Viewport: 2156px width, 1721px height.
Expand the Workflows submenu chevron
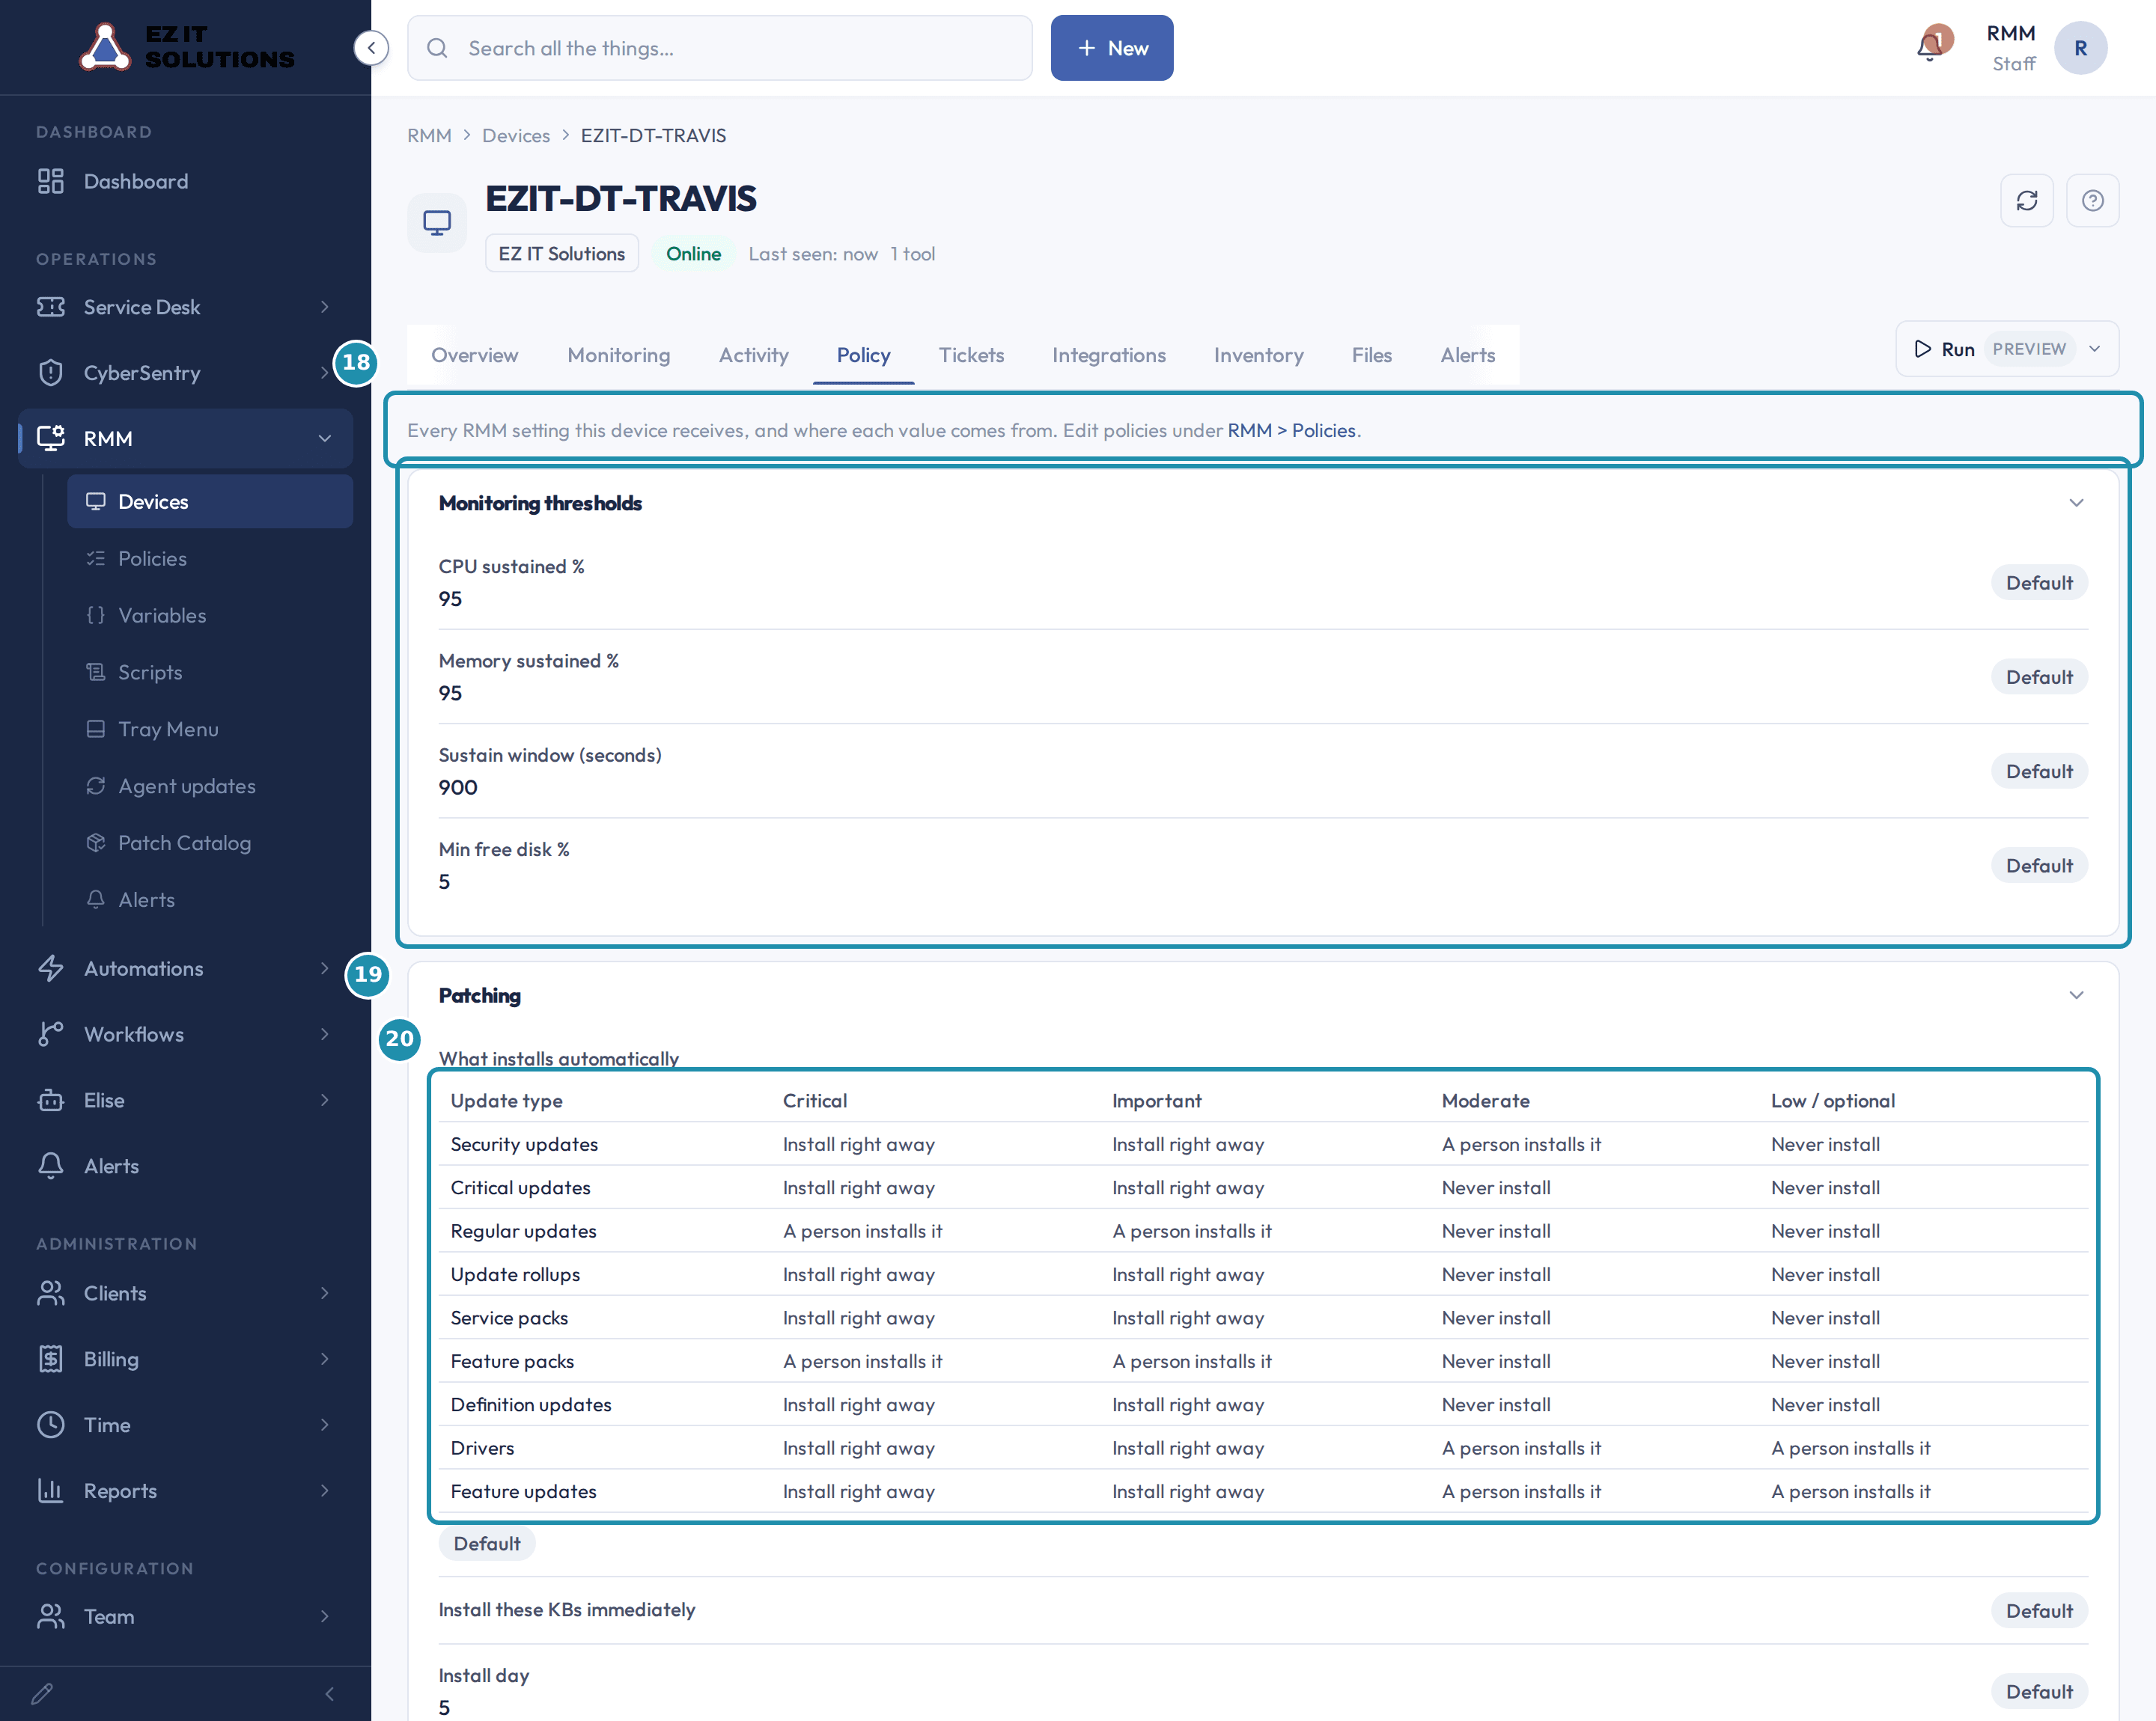(x=325, y=1034)
